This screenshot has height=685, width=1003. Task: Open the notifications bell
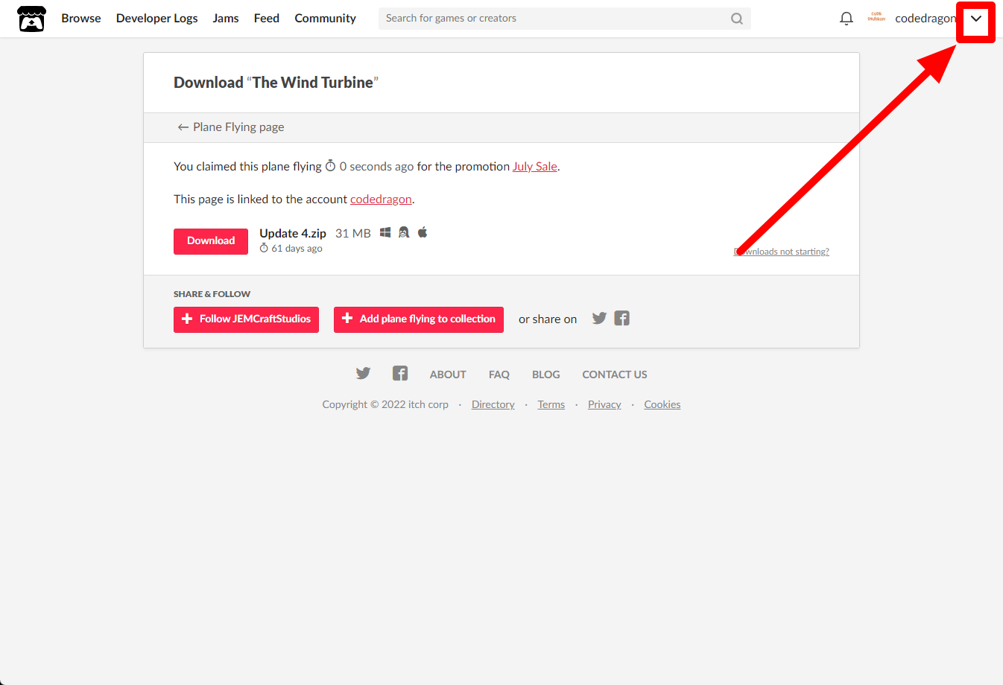click(846, 19)
